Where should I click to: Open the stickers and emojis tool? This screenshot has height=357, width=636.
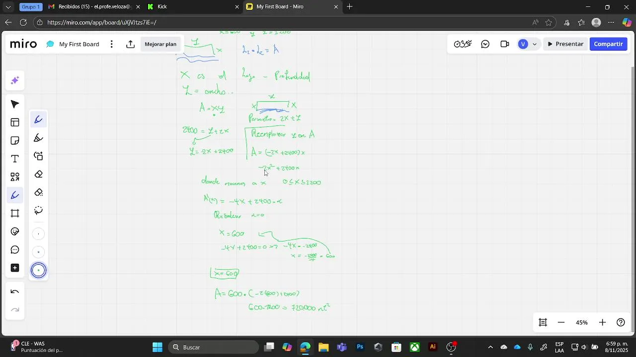15,232
